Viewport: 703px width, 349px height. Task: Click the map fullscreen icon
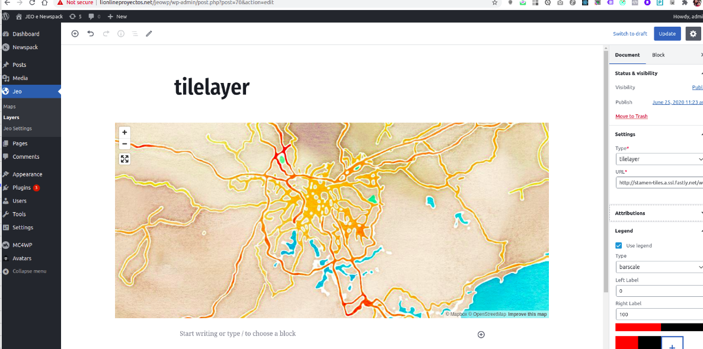point(124,159)
